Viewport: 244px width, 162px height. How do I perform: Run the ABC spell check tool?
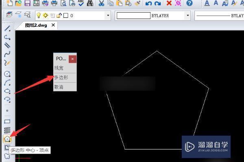point(81,3)
